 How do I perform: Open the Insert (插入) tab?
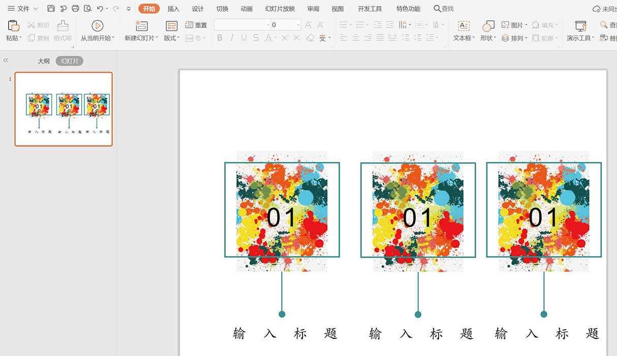(173, 9)
